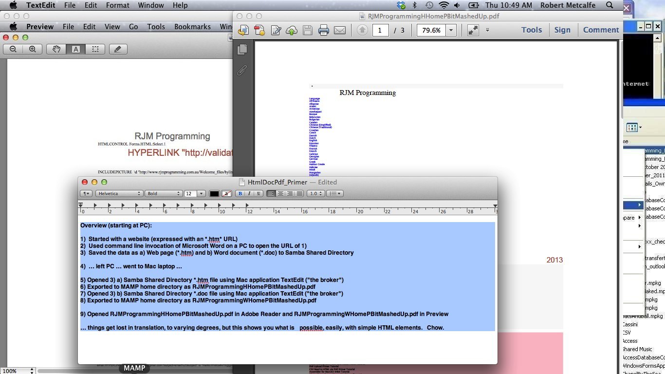665x374 pixels.
Task: Click the cloud upload icon in Adobe Reader
Action: click(x=292, y=30)
